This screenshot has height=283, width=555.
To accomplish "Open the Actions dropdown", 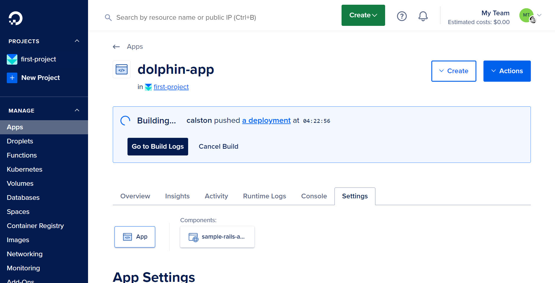I will (507, 71).
